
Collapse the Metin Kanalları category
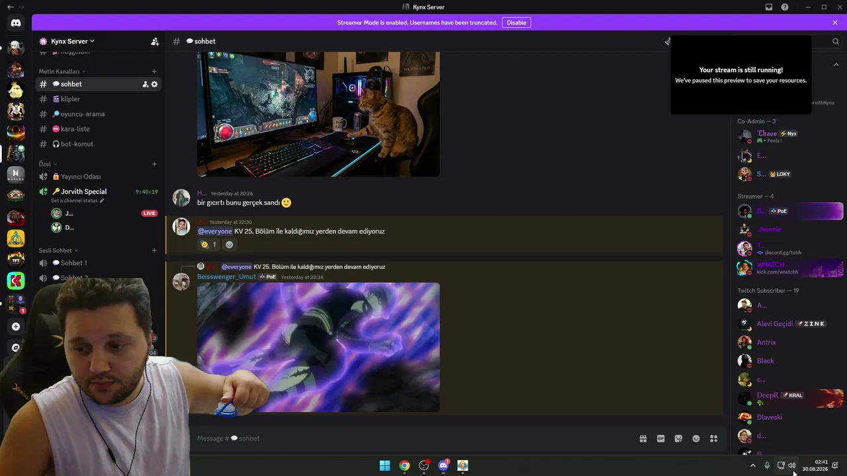click(x=62, y=71)
